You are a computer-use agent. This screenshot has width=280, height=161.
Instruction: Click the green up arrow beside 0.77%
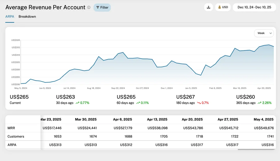pyautogui.click(x=77, y=103)
